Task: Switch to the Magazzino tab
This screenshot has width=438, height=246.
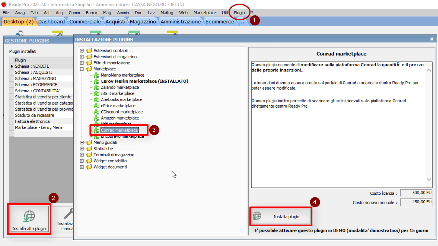Action: (x=143, y=22)
